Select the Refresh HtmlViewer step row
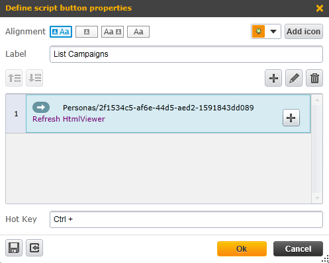Image resolution: width=329 pixels, height=263 pixels. coord(168,114)
